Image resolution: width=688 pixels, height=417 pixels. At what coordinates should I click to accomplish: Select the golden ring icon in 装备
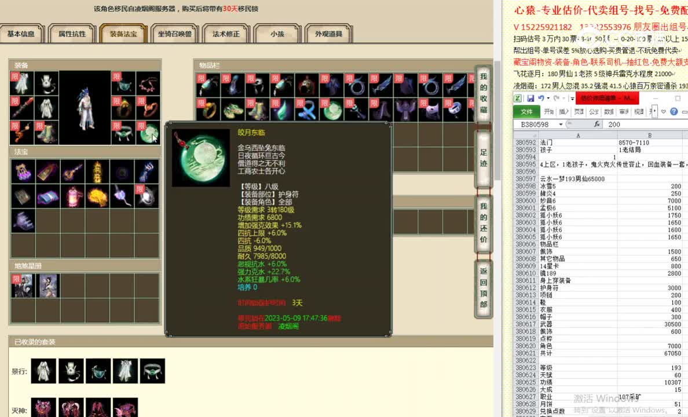coord(123,109)
